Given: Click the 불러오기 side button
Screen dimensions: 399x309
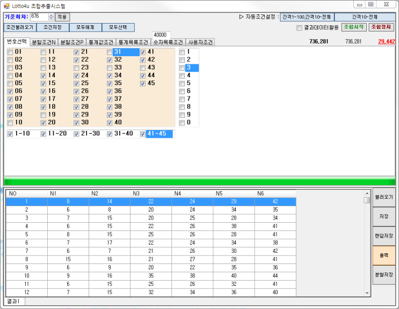Looking at the screenshot, I should coord(384,198).
